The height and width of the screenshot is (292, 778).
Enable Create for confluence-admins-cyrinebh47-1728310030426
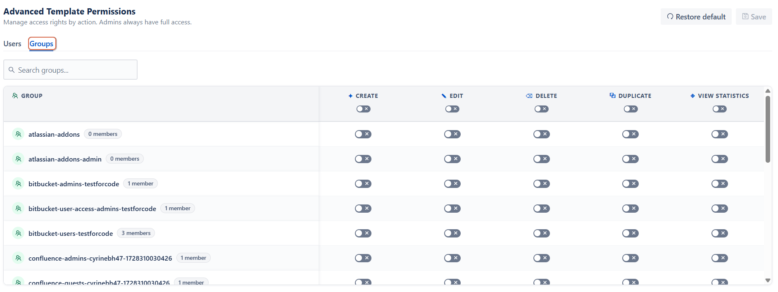click(363, 258)
